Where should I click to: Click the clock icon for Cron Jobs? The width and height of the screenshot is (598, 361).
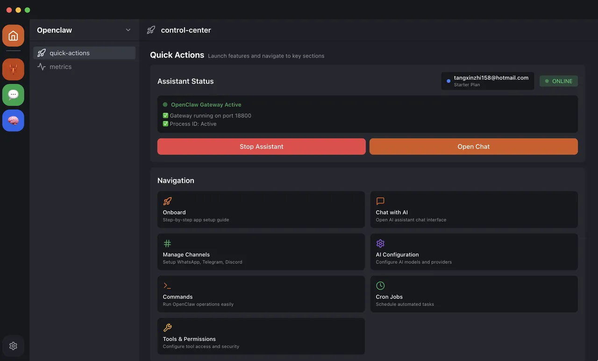click(380, 286)
